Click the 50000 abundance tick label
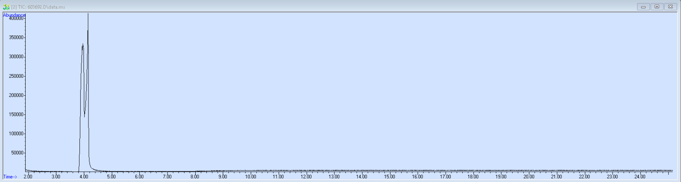 coord(17,153)
